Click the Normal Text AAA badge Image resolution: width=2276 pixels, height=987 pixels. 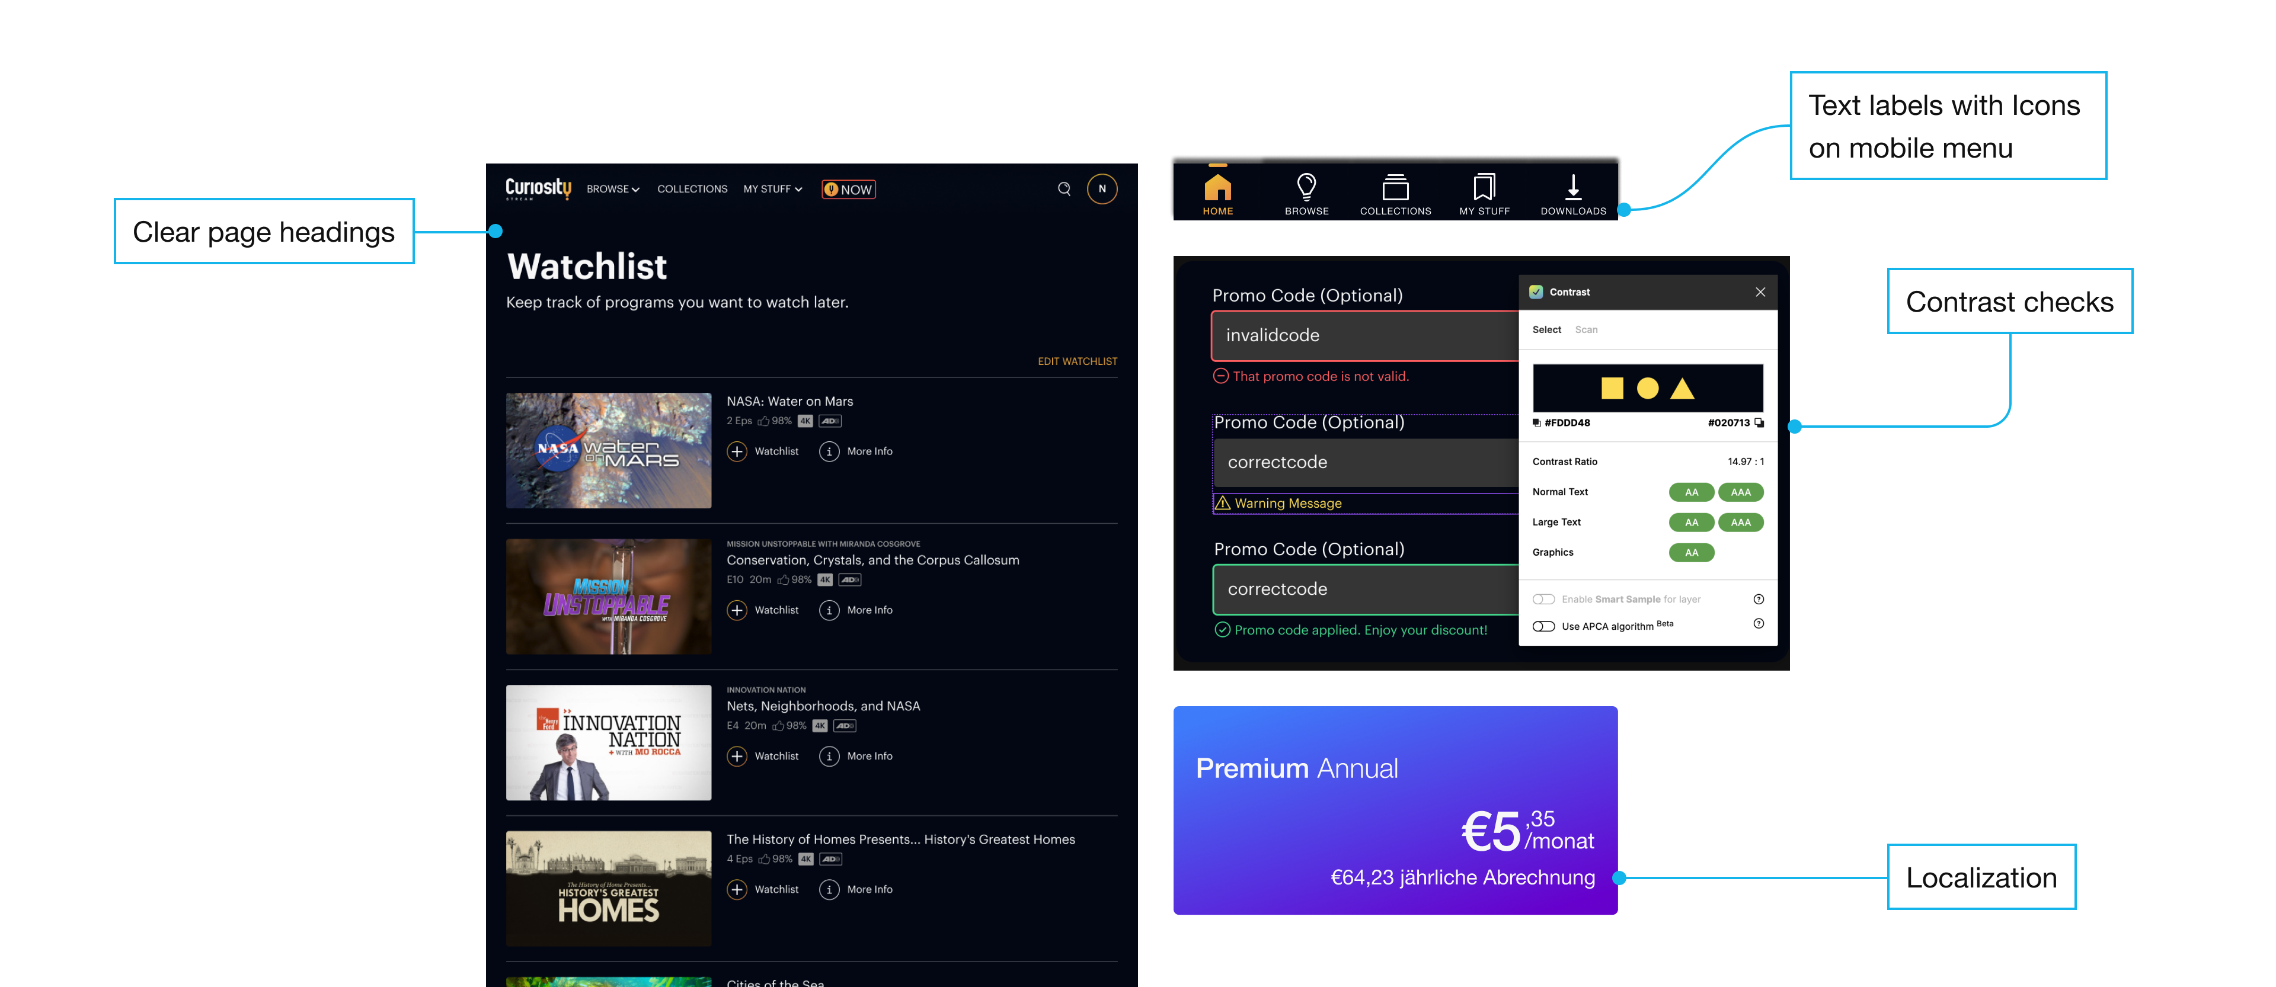pyautogui.click(x=1740, y=492)
